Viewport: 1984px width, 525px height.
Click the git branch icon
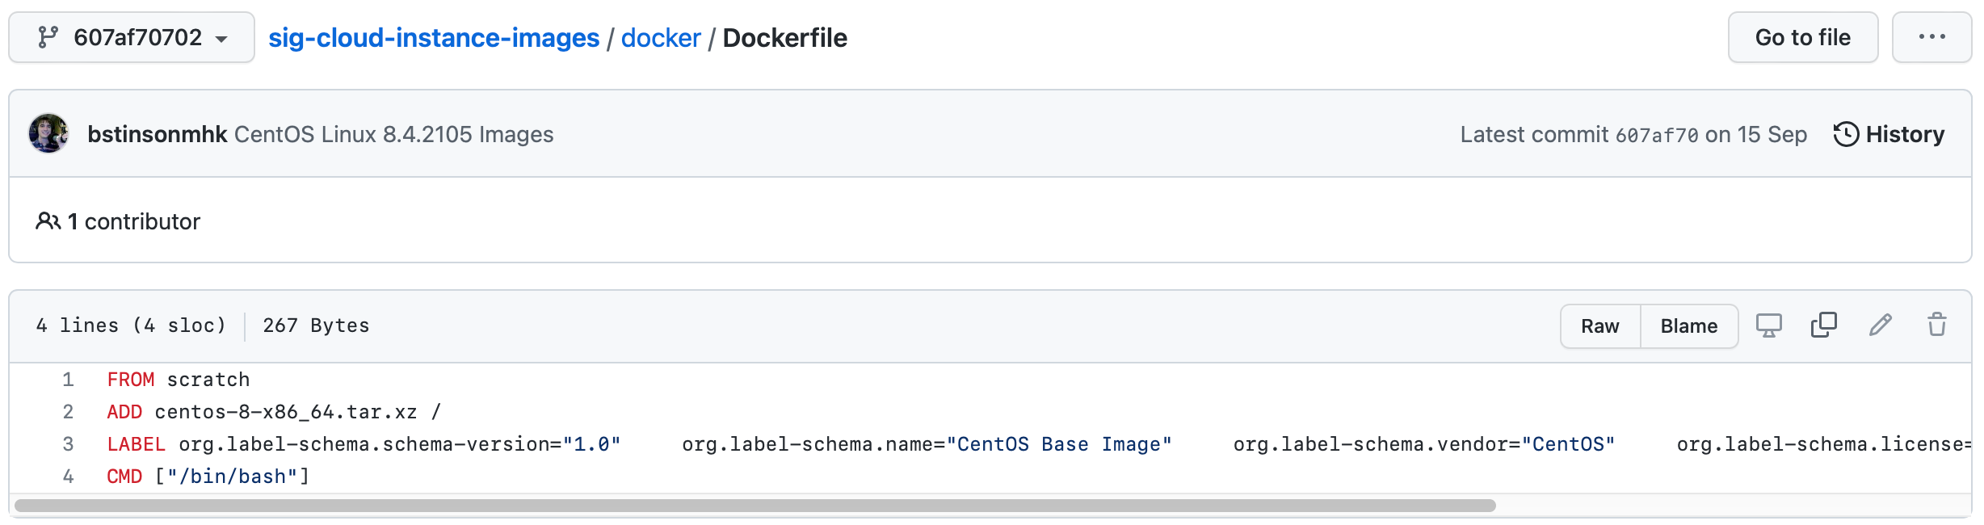tap(48, 37)
